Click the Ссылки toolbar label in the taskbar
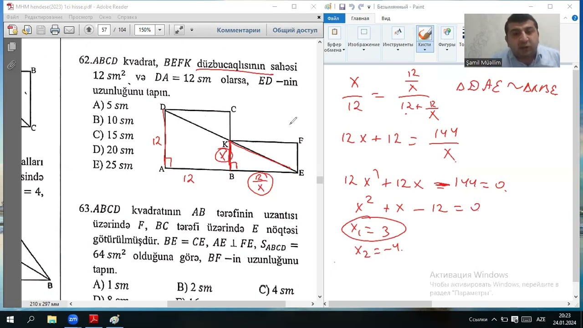Image resolution: width=583 pixels, height=328 pixels. 478,319
